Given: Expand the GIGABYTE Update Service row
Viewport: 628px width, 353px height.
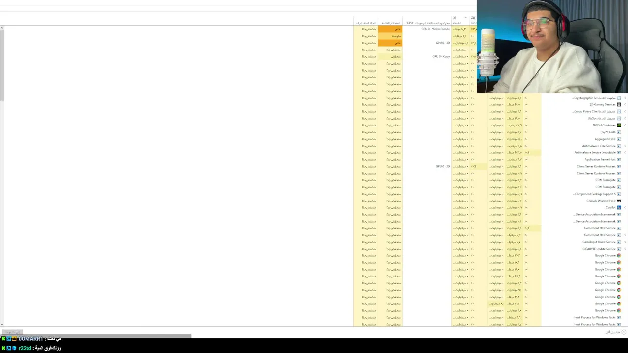Looking at the screenshot, I should pyautogui.click(x=625, y=249).
